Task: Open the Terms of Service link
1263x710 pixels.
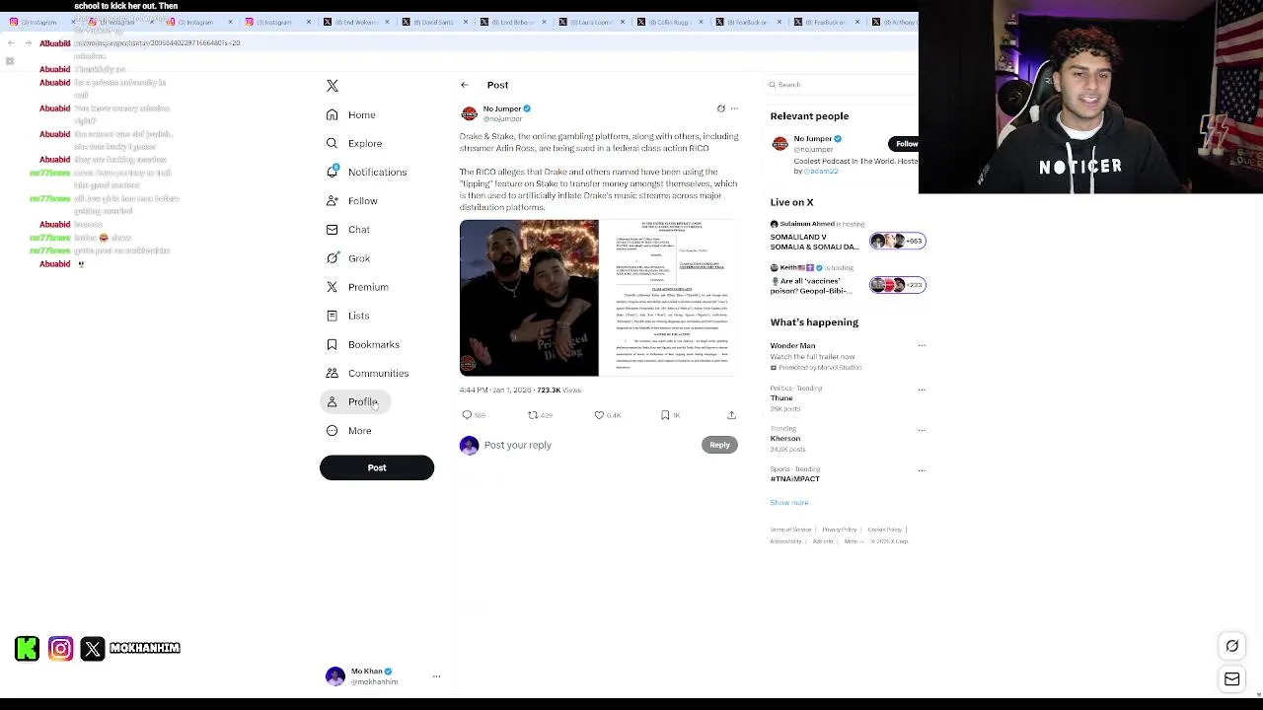Action: pos(790,530)
